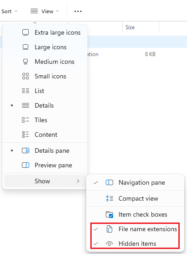Viewport: 187px width, 254px height.
Task: Select Extra large icons view
Action: (x=45, y=32)
